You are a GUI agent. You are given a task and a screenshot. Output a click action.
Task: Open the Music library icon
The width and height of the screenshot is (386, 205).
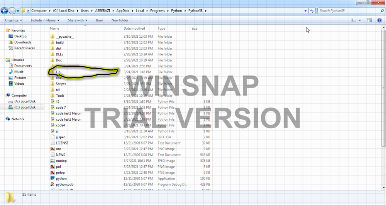coord(10,72)
